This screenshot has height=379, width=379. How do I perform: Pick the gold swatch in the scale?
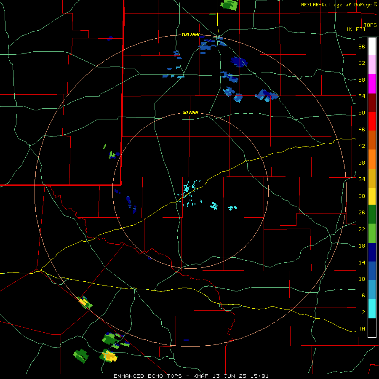tap(372, 179)
